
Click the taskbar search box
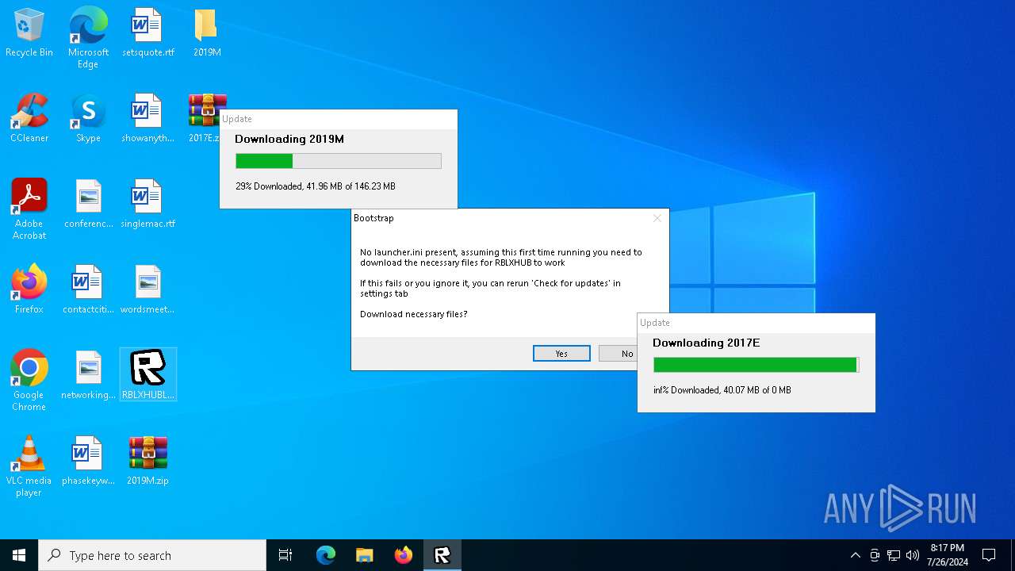coord(152,555)
